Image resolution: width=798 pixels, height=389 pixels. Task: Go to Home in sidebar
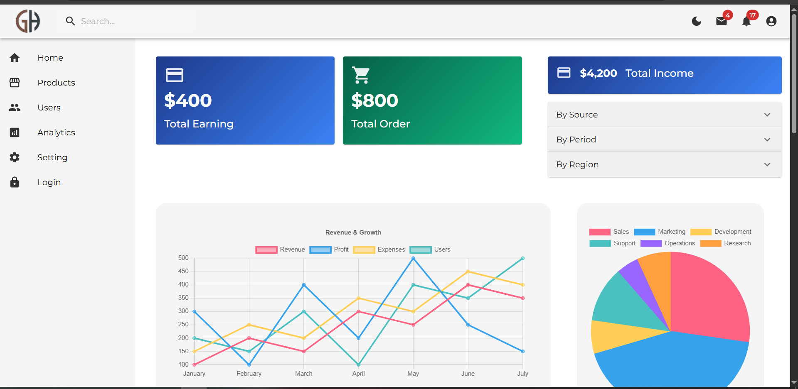pyautogui.click(x=50, y=58)
